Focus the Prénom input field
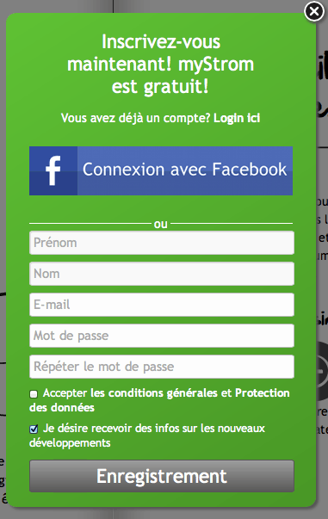The width and height of the screenshot is (328, 519). pyautogui.click(x=162, y=243)
